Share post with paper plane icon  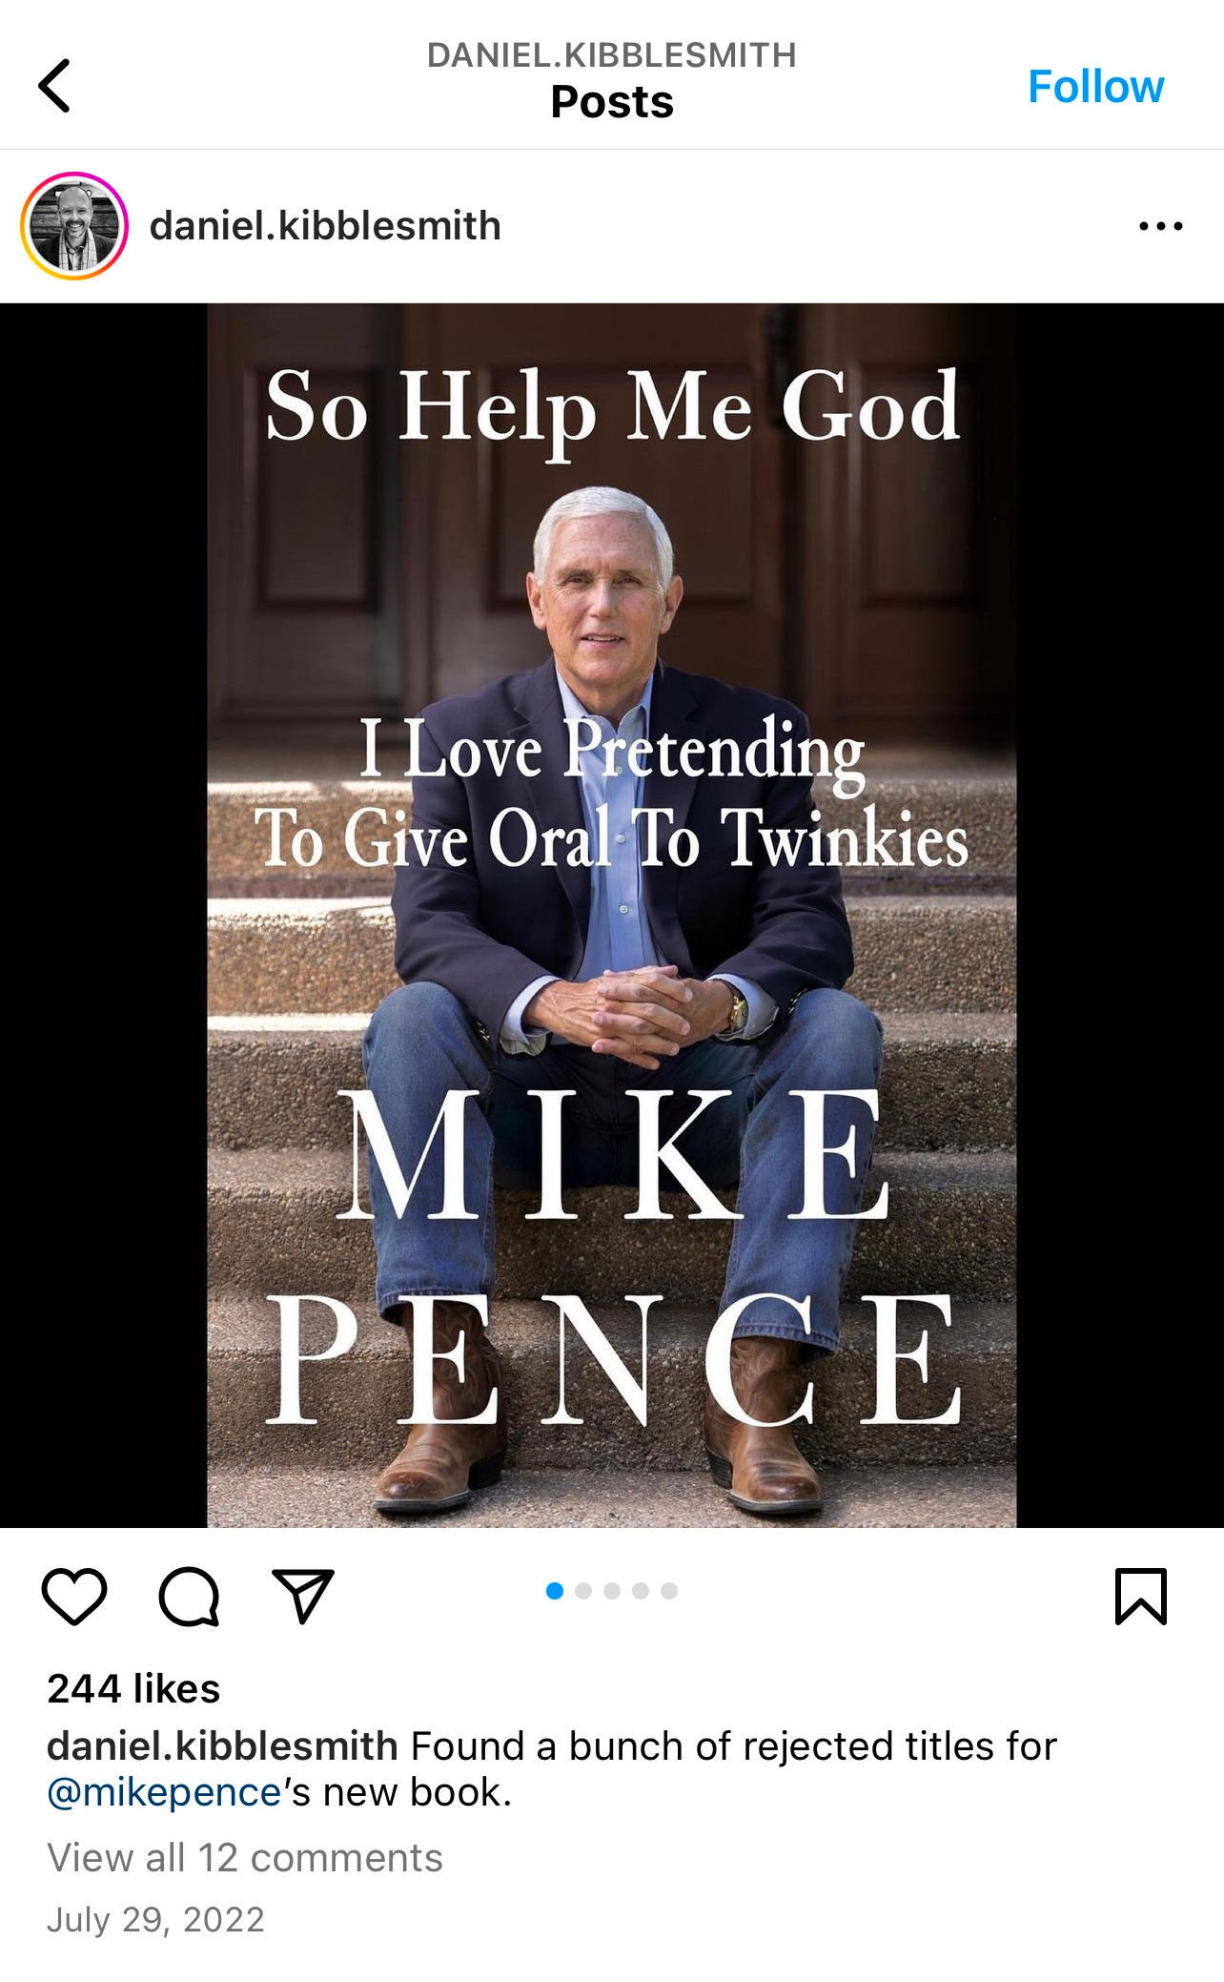tap(303, 1596)
